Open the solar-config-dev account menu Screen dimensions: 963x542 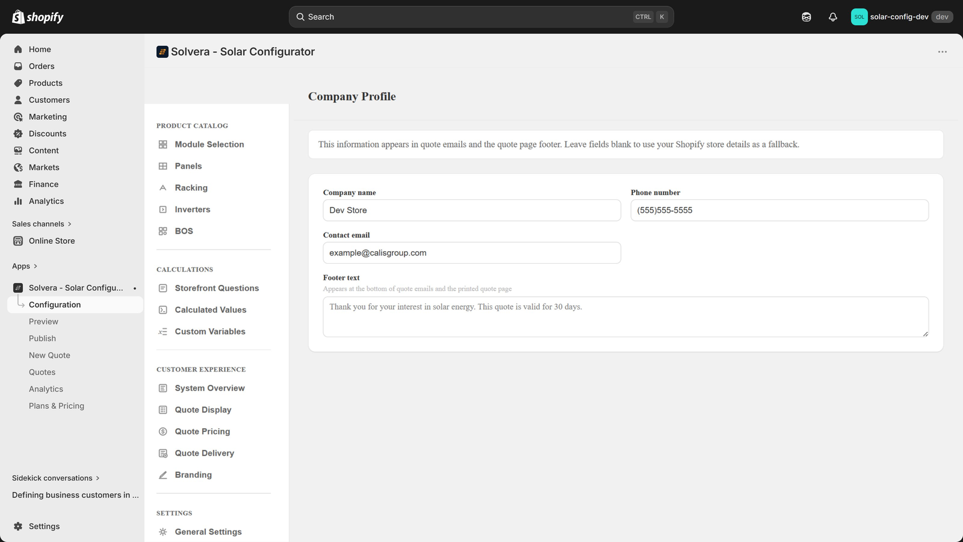point(902,17)
